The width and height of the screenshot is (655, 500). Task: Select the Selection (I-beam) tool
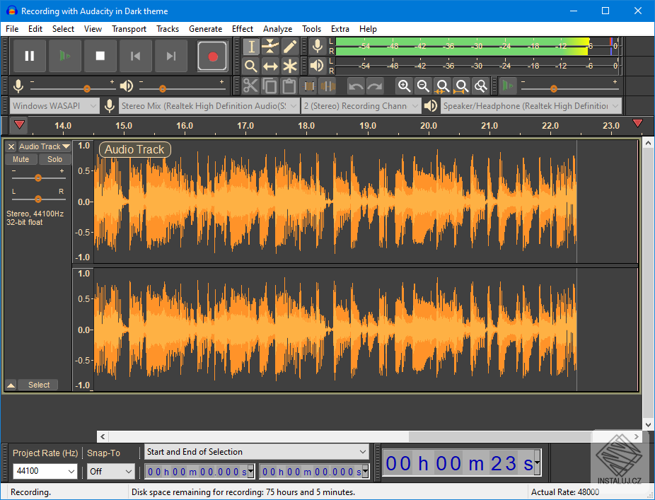[251, 47]
